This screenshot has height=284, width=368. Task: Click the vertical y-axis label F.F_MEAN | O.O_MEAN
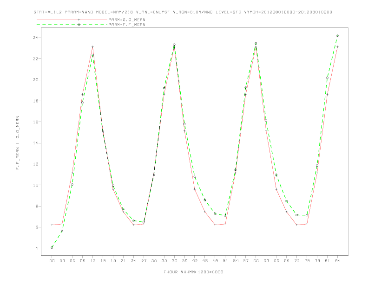(x=18, y=143)
